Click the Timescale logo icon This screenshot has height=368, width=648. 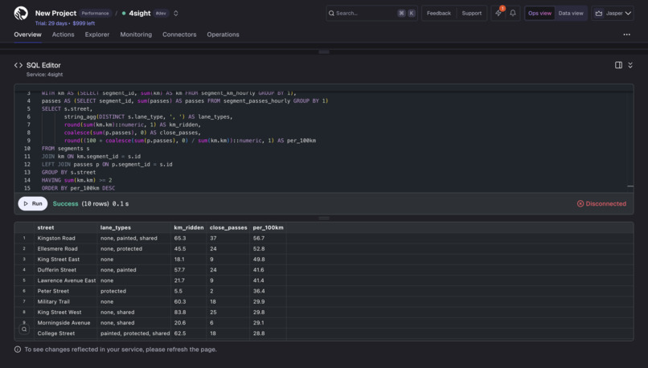click(21, 13)
